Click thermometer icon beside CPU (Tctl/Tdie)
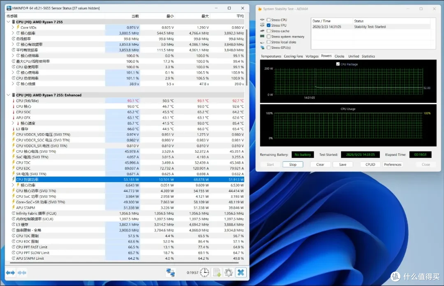 (13, 101)
